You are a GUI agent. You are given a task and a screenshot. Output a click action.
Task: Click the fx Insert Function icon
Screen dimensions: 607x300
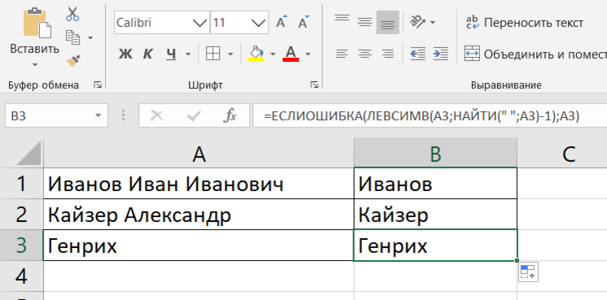click(230, 115)
